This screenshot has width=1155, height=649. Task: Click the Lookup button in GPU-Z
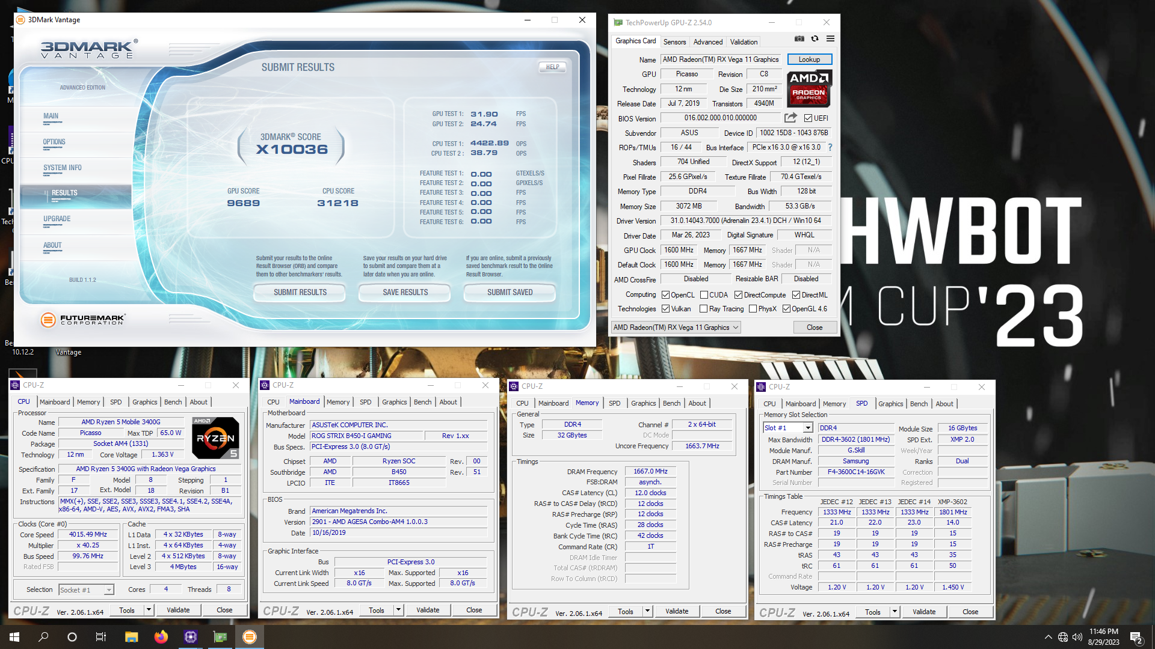809,59
